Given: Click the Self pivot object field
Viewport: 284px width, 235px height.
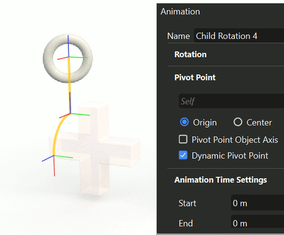Looking at the screenshot, I should (x=231, y=101).
